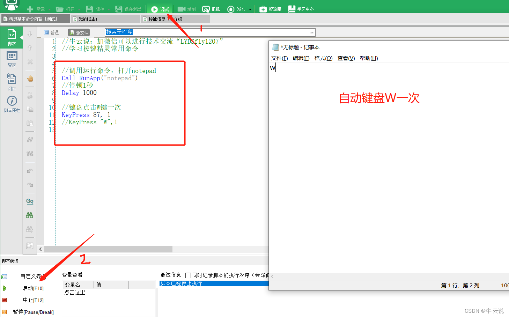Screen dimensions: 509x317
Task: Open Notepad 文件(F) menu
Action: [x=280, y=58]
